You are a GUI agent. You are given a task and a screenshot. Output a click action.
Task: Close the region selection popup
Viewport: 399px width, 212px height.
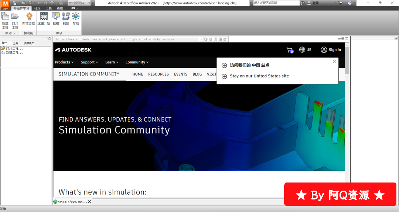pos(334,62)
